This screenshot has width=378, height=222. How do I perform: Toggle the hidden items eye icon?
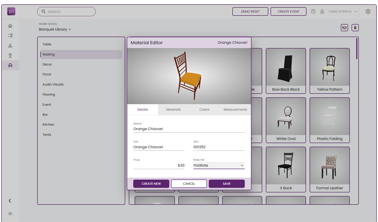click(x=344, y=28)
